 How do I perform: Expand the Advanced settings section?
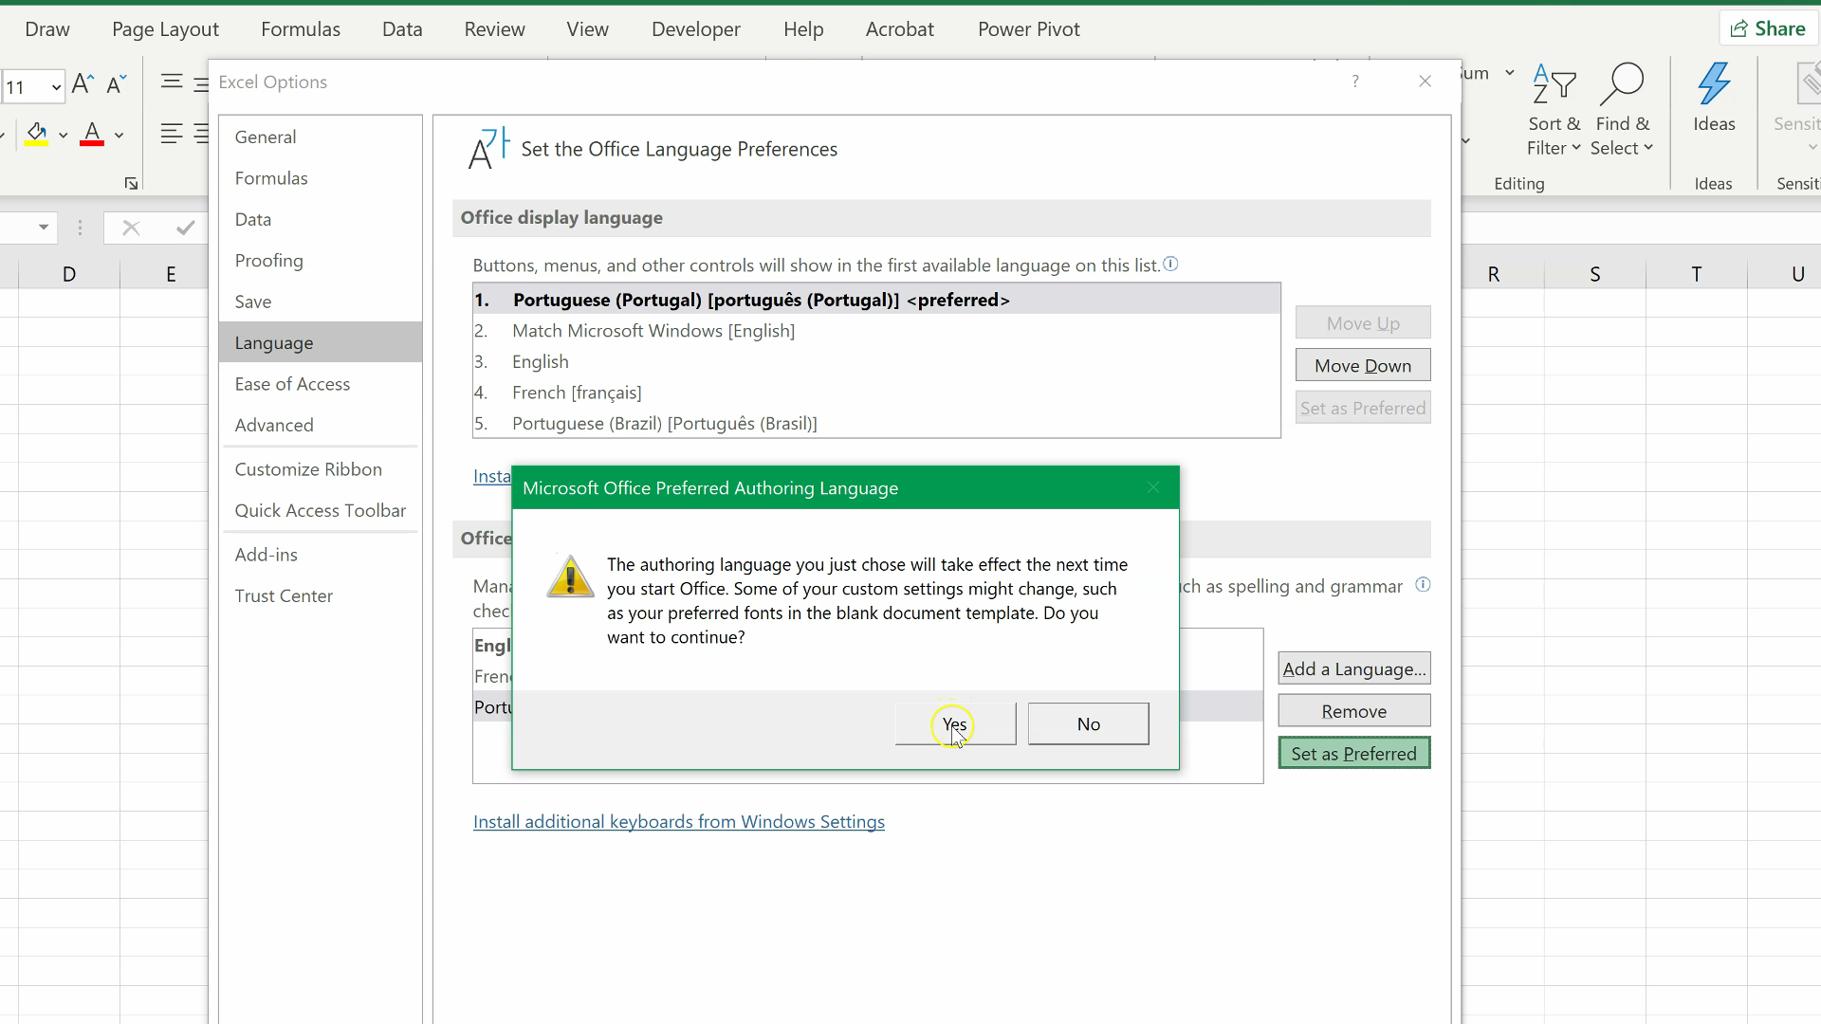[x=274, y=425]
